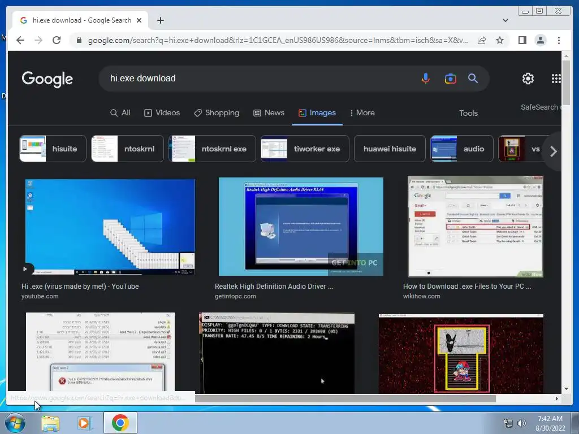Open Chrome side panel icon
The image size is (579, 434).
coord(522,40)
